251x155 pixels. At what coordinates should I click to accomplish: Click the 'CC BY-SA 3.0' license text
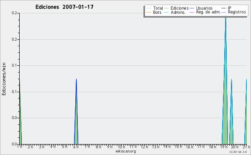(x=238, y=152)
